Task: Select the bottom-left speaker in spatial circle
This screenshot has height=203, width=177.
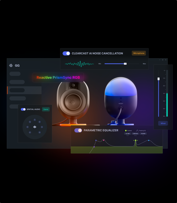Action: click(x=30, y=132)
